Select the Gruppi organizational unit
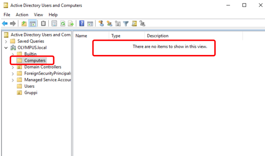Screen dimensions: 265x156 (30, 93)
